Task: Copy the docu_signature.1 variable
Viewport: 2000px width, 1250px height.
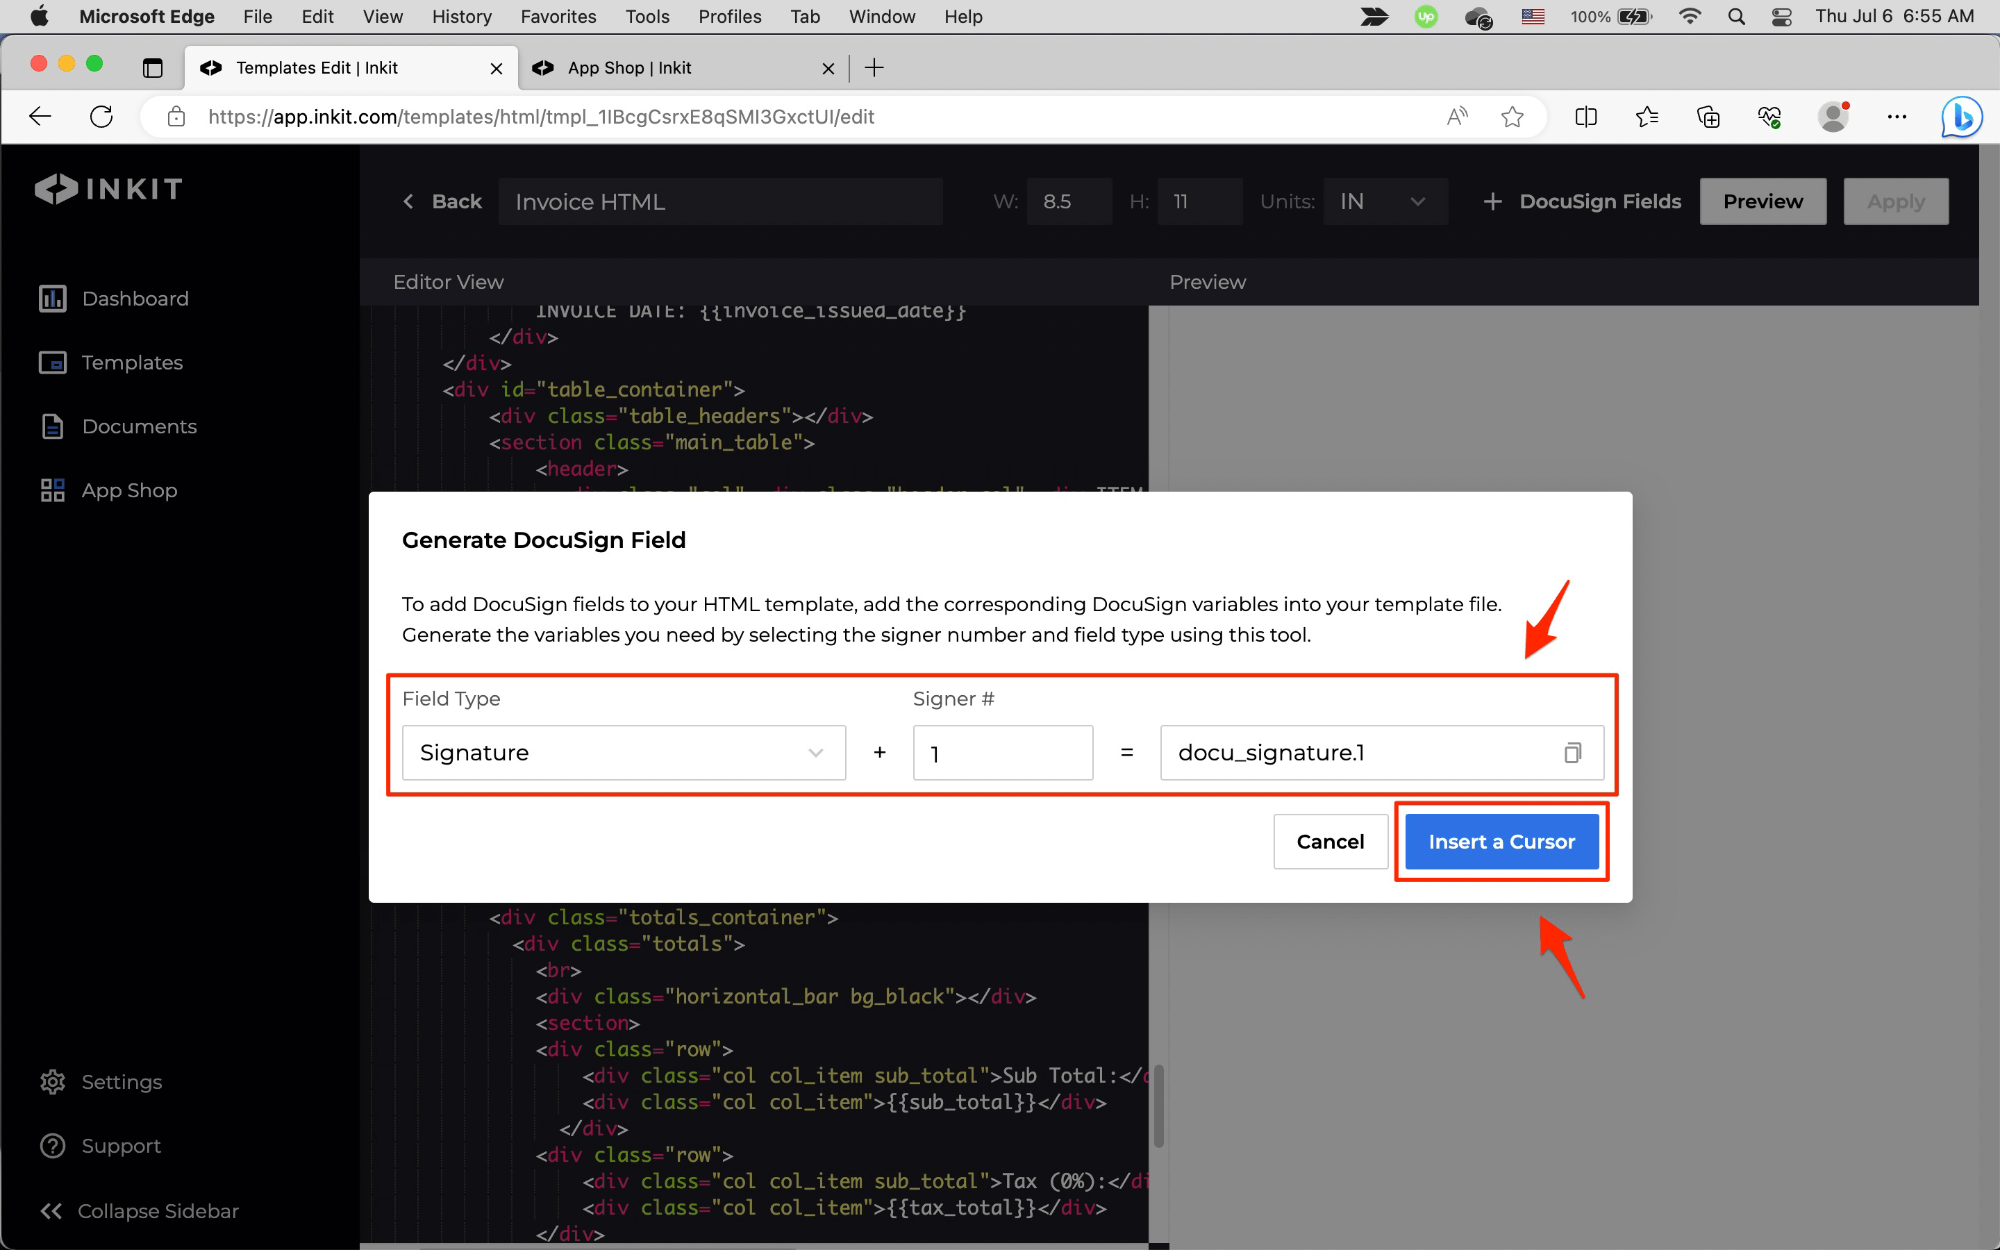Action: point(1572,752)
